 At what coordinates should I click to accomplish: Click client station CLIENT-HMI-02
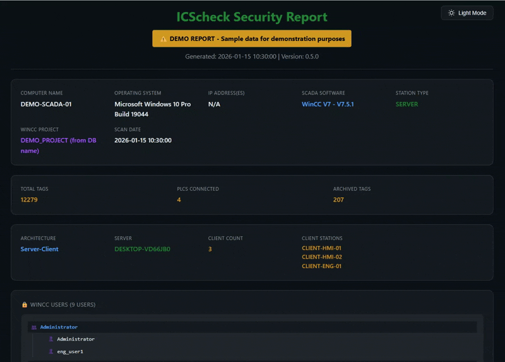coord(322,257)
